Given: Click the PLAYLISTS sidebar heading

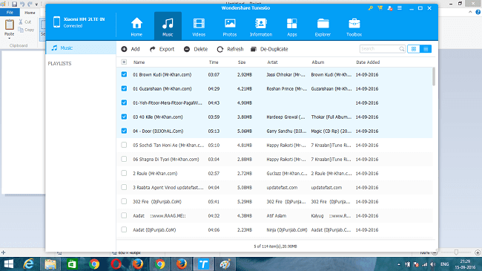Looking at the screenshot, I should pos(59,63).
